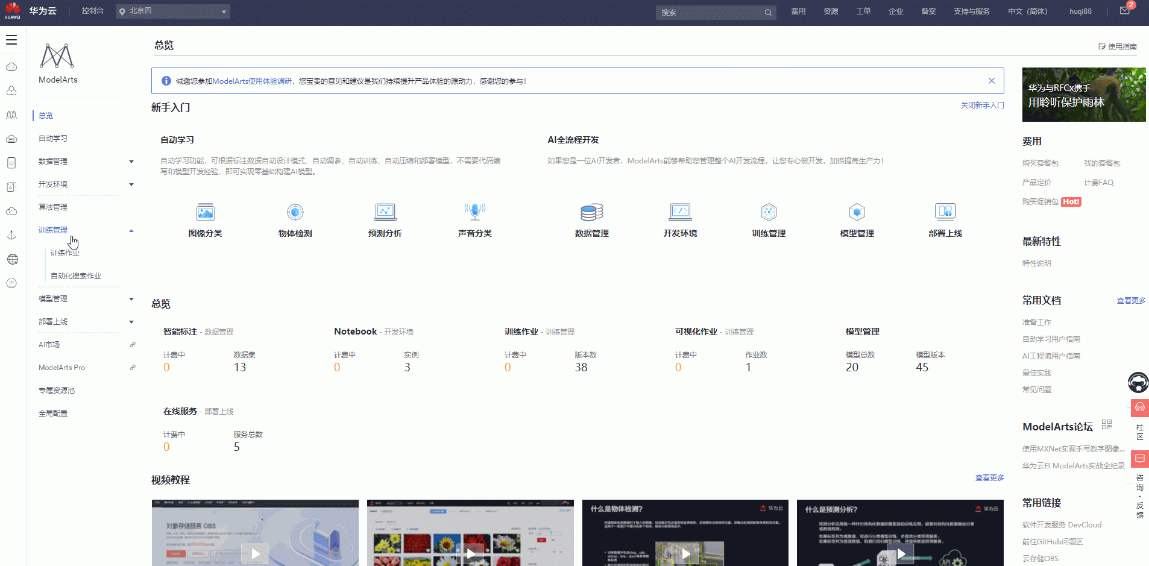Click the 控制台 console link
Viewport: 1149px width, 566px height.
pos(93,11)
